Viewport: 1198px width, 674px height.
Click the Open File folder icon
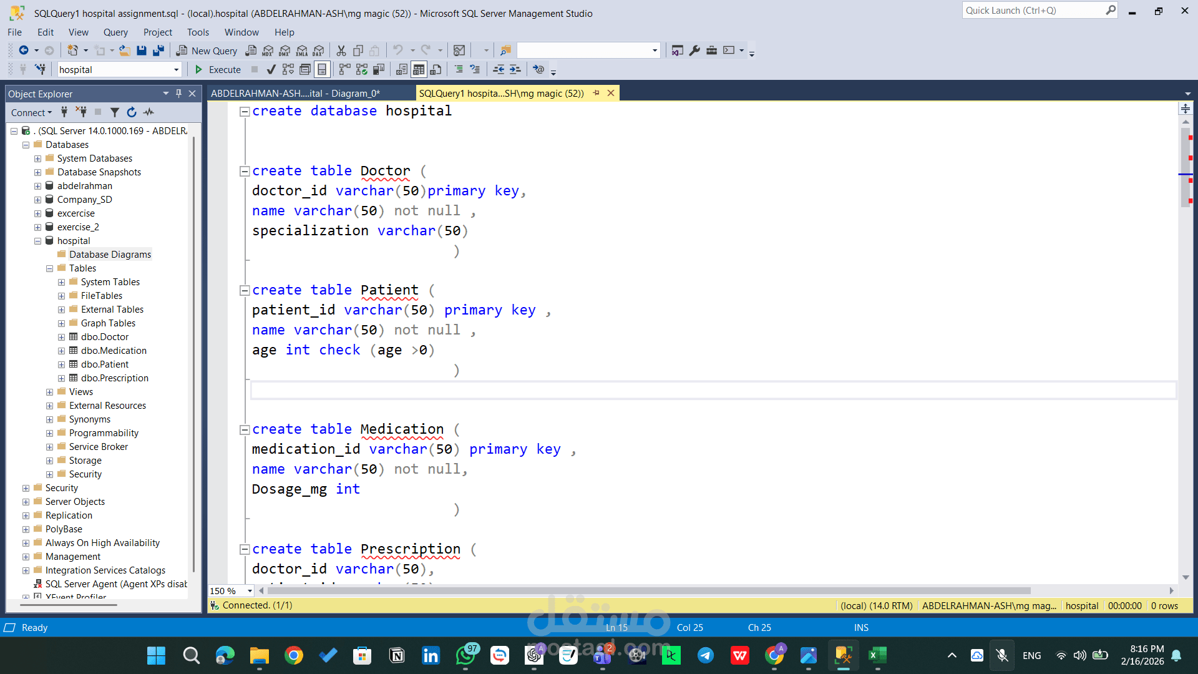(125, 51)
